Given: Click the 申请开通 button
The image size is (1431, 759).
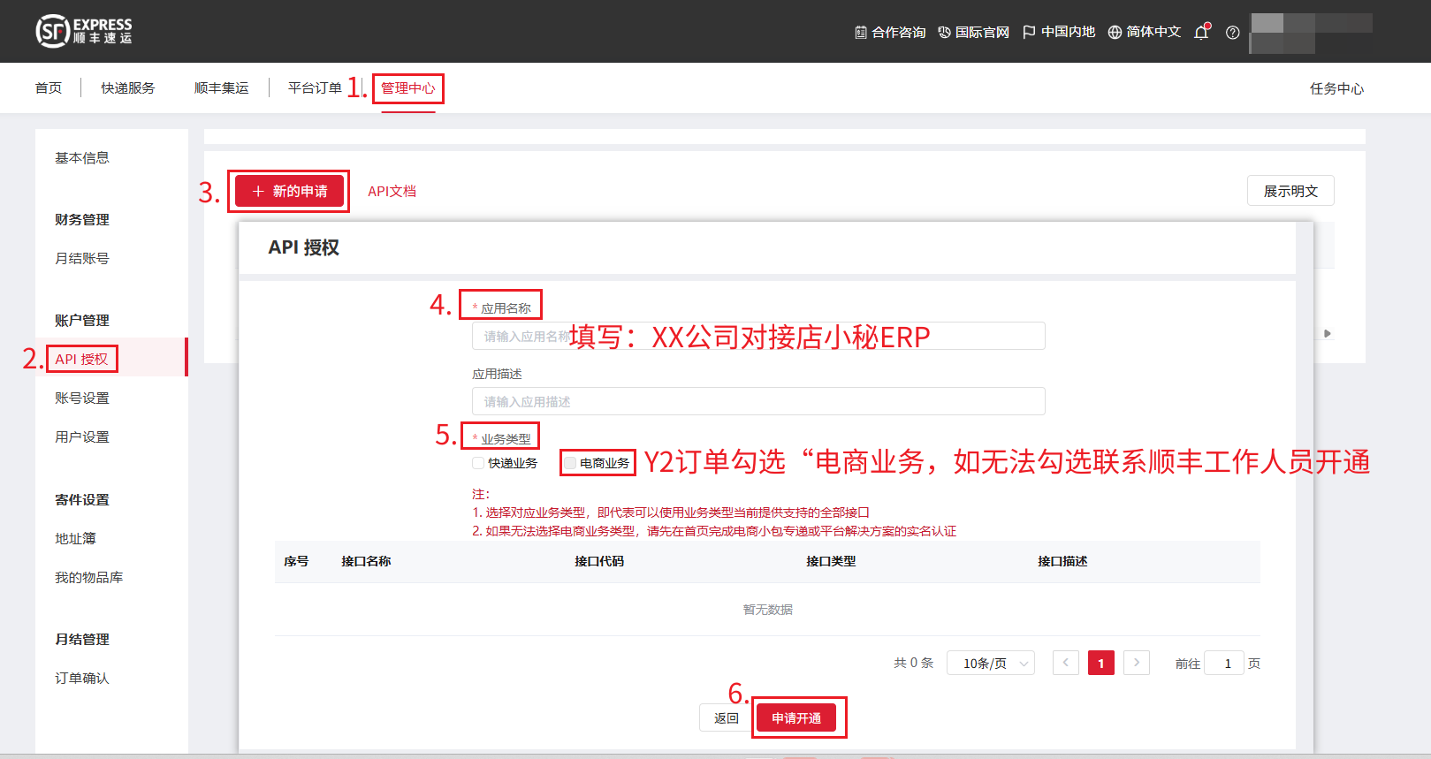Looking at the screenshot, I should tap(796, 718).
